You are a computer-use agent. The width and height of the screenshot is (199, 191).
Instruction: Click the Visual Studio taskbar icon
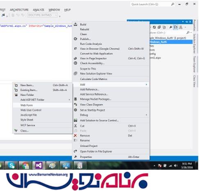(39, 165)
